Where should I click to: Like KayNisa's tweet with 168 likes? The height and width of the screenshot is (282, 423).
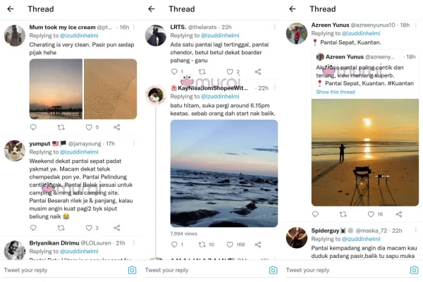pyautogui.click(x=231, y=245)
